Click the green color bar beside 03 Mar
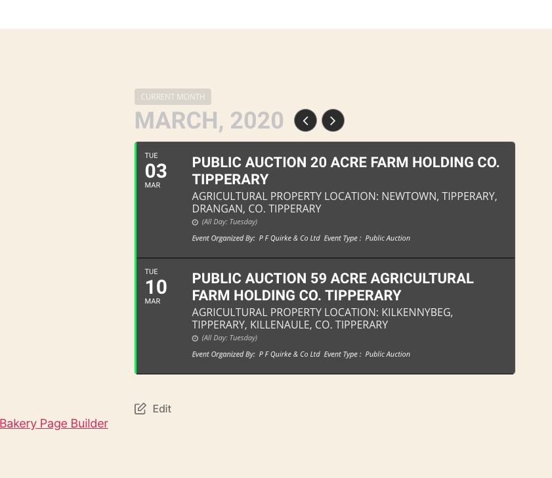 coord(136,199)
